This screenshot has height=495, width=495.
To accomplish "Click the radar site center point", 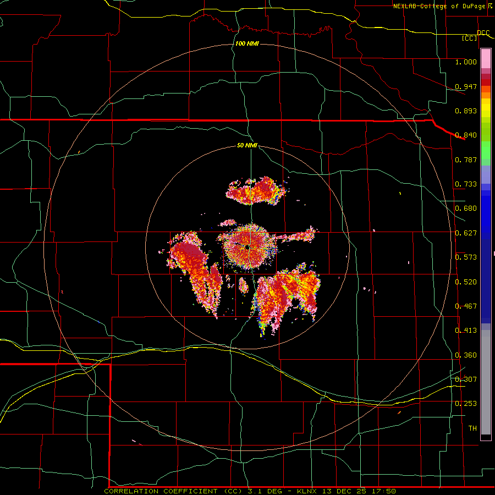I will click(248, 248).
